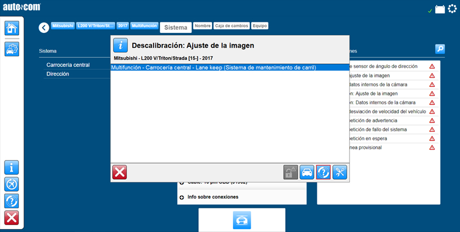Click the blue info icon in dialog header

click(121, 45)
